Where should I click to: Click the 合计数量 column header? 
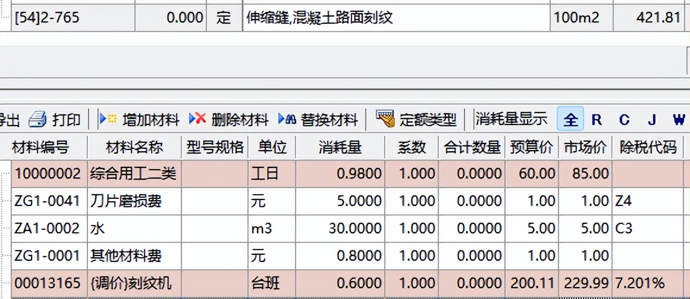point(472,148)
